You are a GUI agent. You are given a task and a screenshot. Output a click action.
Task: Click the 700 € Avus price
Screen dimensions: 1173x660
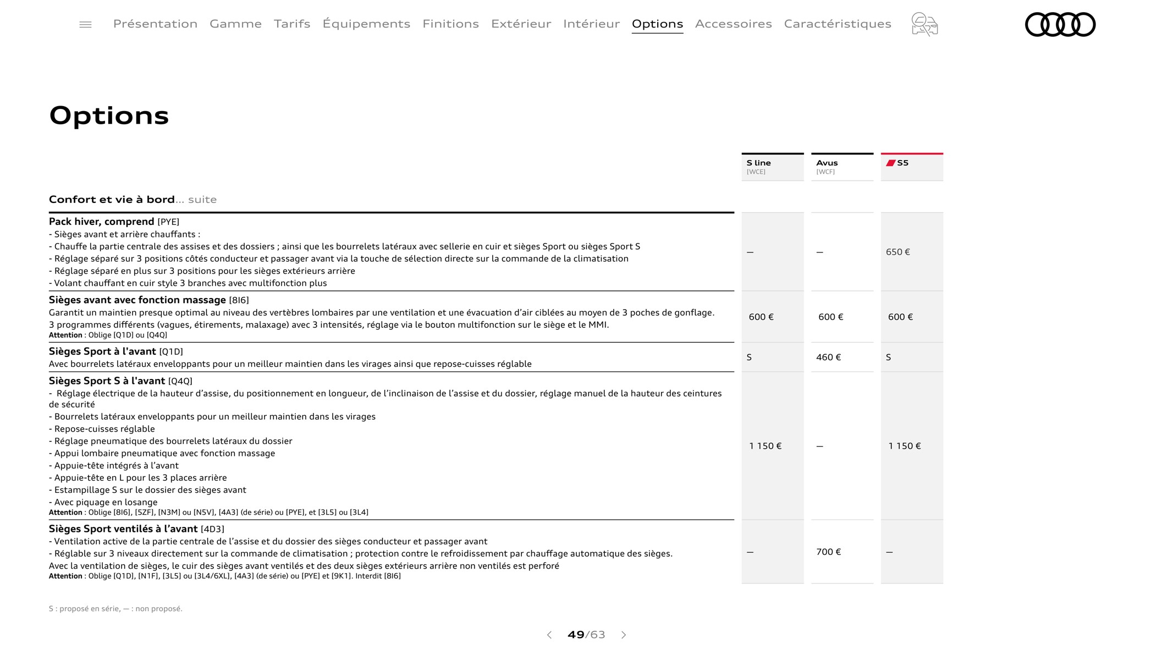click(829, 552)
